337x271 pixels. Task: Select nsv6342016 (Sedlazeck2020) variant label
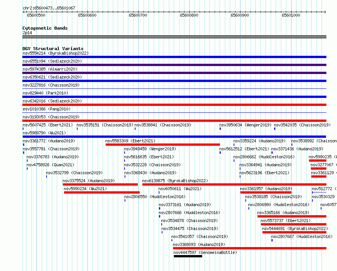(52, 101)
